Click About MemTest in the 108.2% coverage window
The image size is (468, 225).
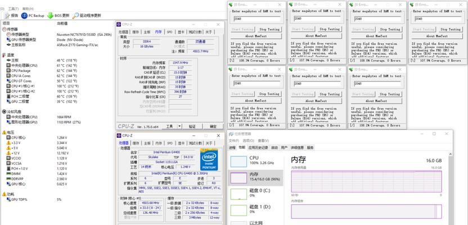(x=376, y=101)
